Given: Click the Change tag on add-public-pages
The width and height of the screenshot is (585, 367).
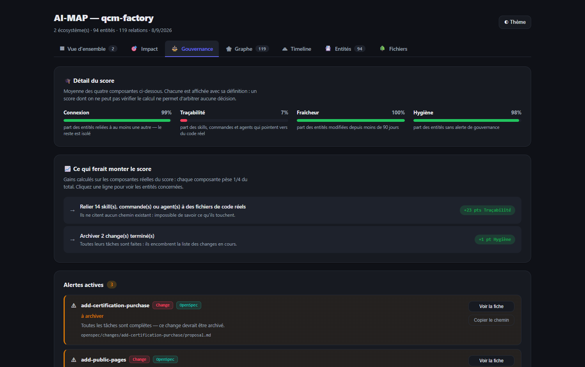Looking at the screenshot, I should coord(140,360).
